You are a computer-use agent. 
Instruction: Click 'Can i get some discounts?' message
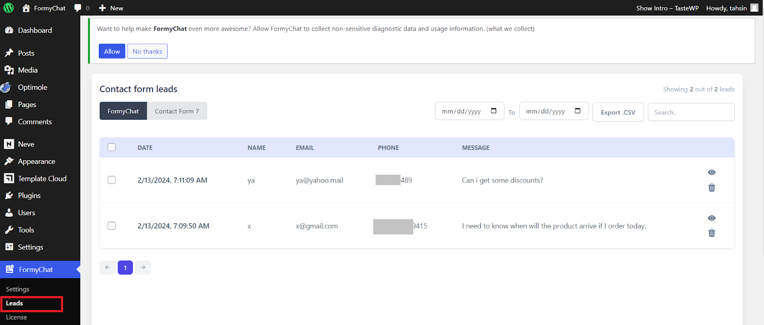click(502, 180)
